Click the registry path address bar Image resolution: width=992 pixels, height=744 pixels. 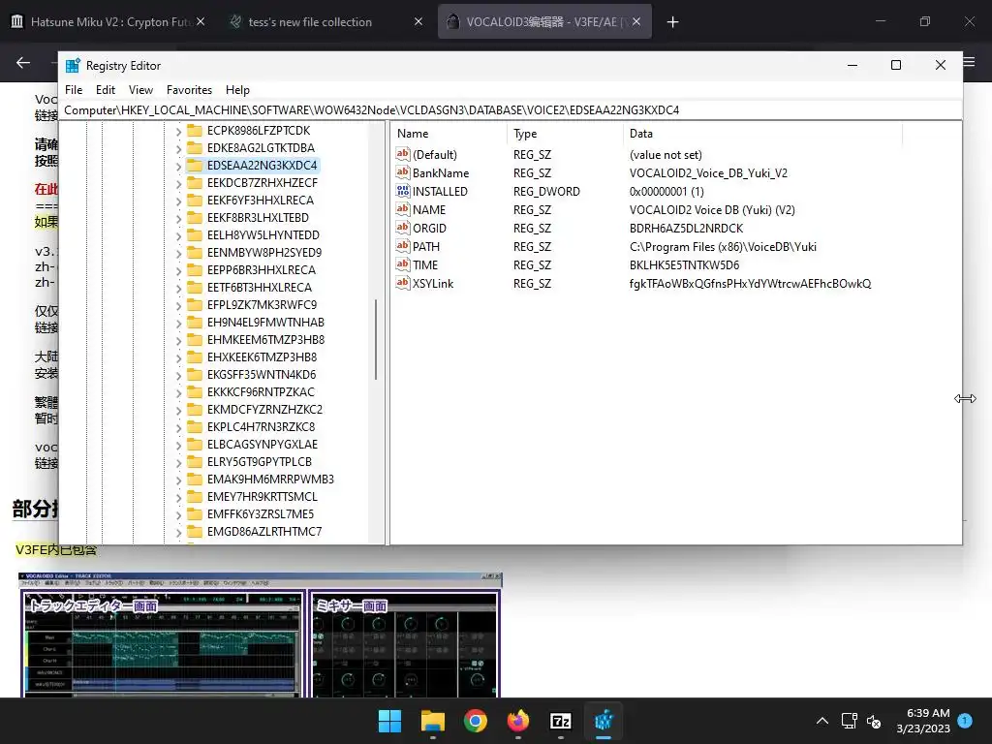[x=510, y=110]
